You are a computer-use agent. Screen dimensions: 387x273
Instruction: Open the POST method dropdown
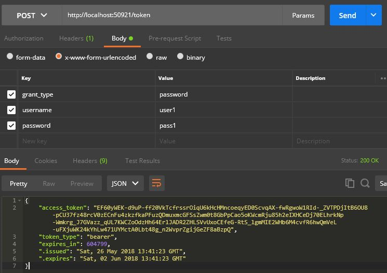pos(31,16)
